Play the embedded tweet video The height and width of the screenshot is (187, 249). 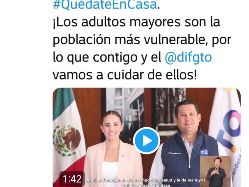146,141
